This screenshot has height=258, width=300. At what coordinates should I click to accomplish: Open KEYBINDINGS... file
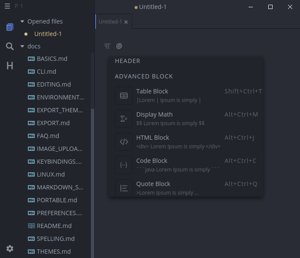[59, 162]
